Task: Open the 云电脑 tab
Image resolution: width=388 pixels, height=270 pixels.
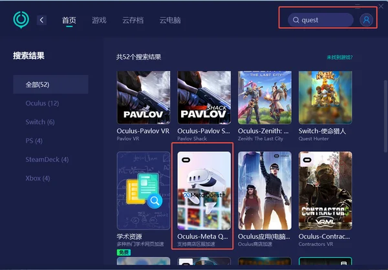Action: 170,20
